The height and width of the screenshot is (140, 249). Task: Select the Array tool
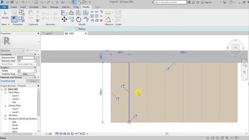point(92,16)
